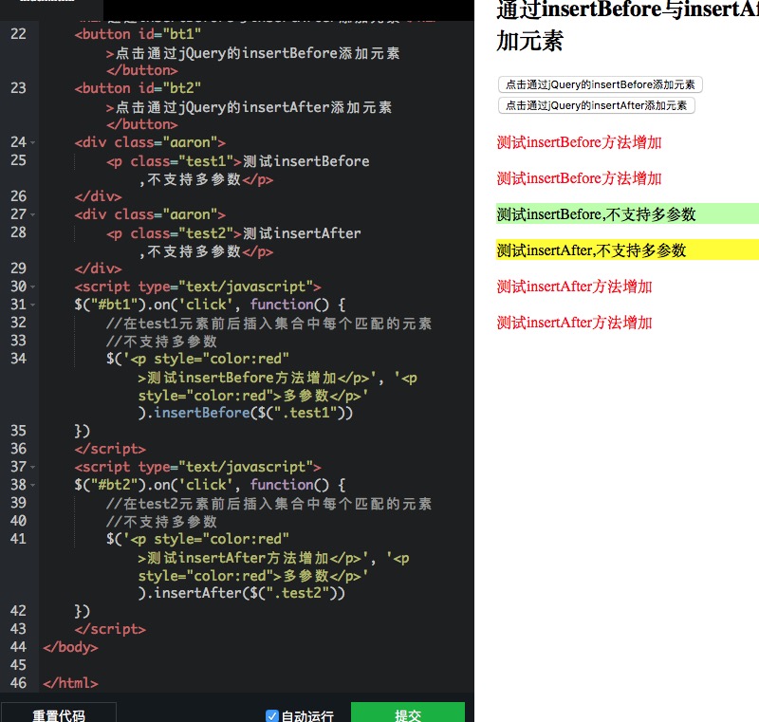Click second red 测试insertBefore方法增加 paragraph
The height and width of the screenshot is (722, 759).
point(579,178)
